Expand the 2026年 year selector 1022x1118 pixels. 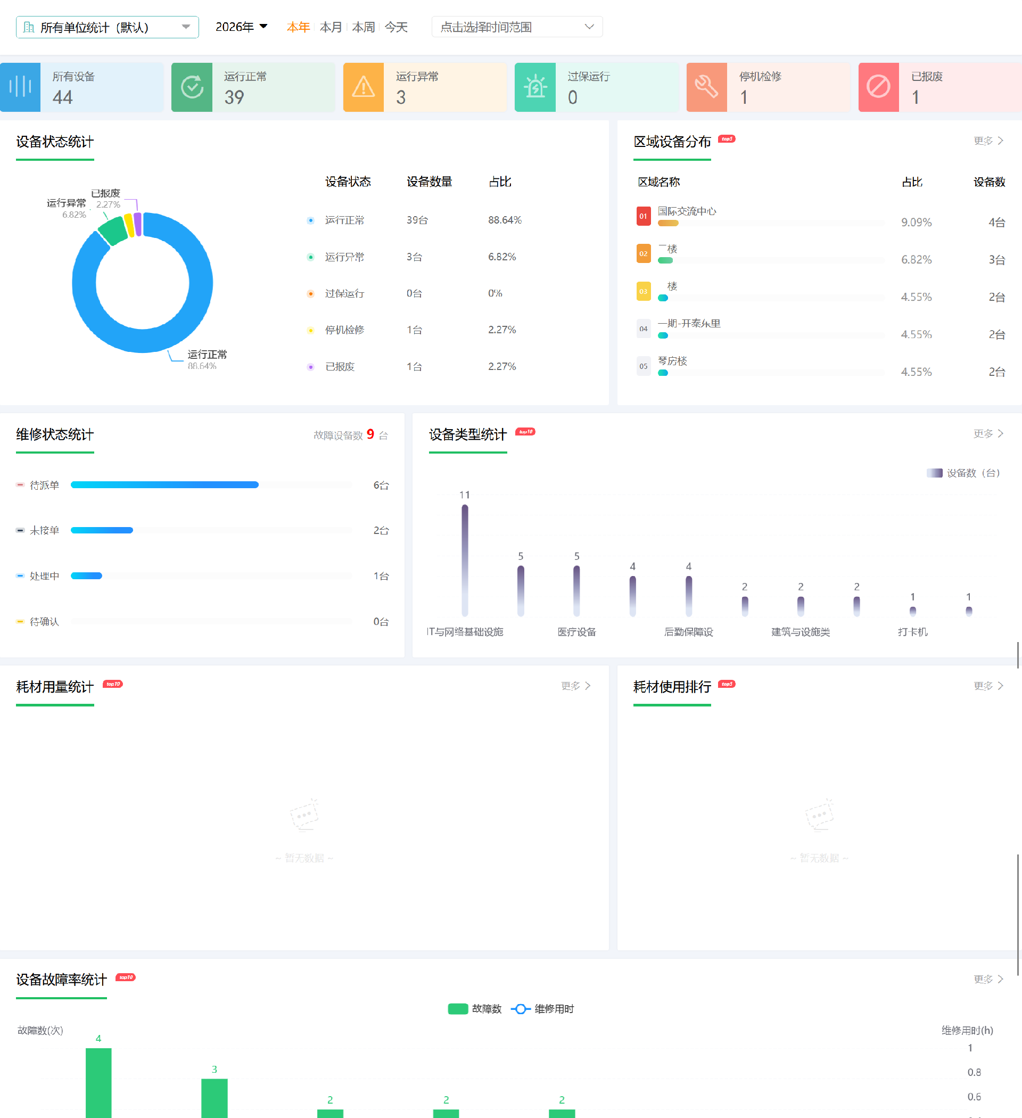click(x=241, y=27)
